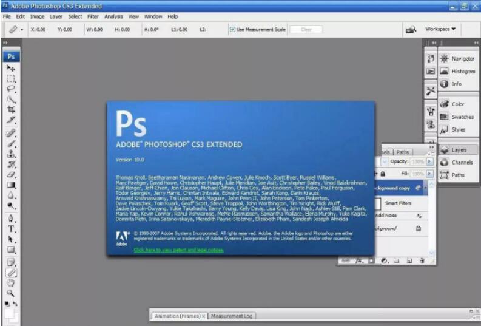The image size is (481, 326).
Task: Click the foreground color swatch
Action: [9, 313]
